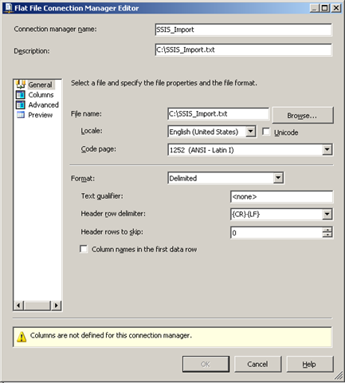
Task: Open Help for this dialog
Action: click(x=309, y=364)
